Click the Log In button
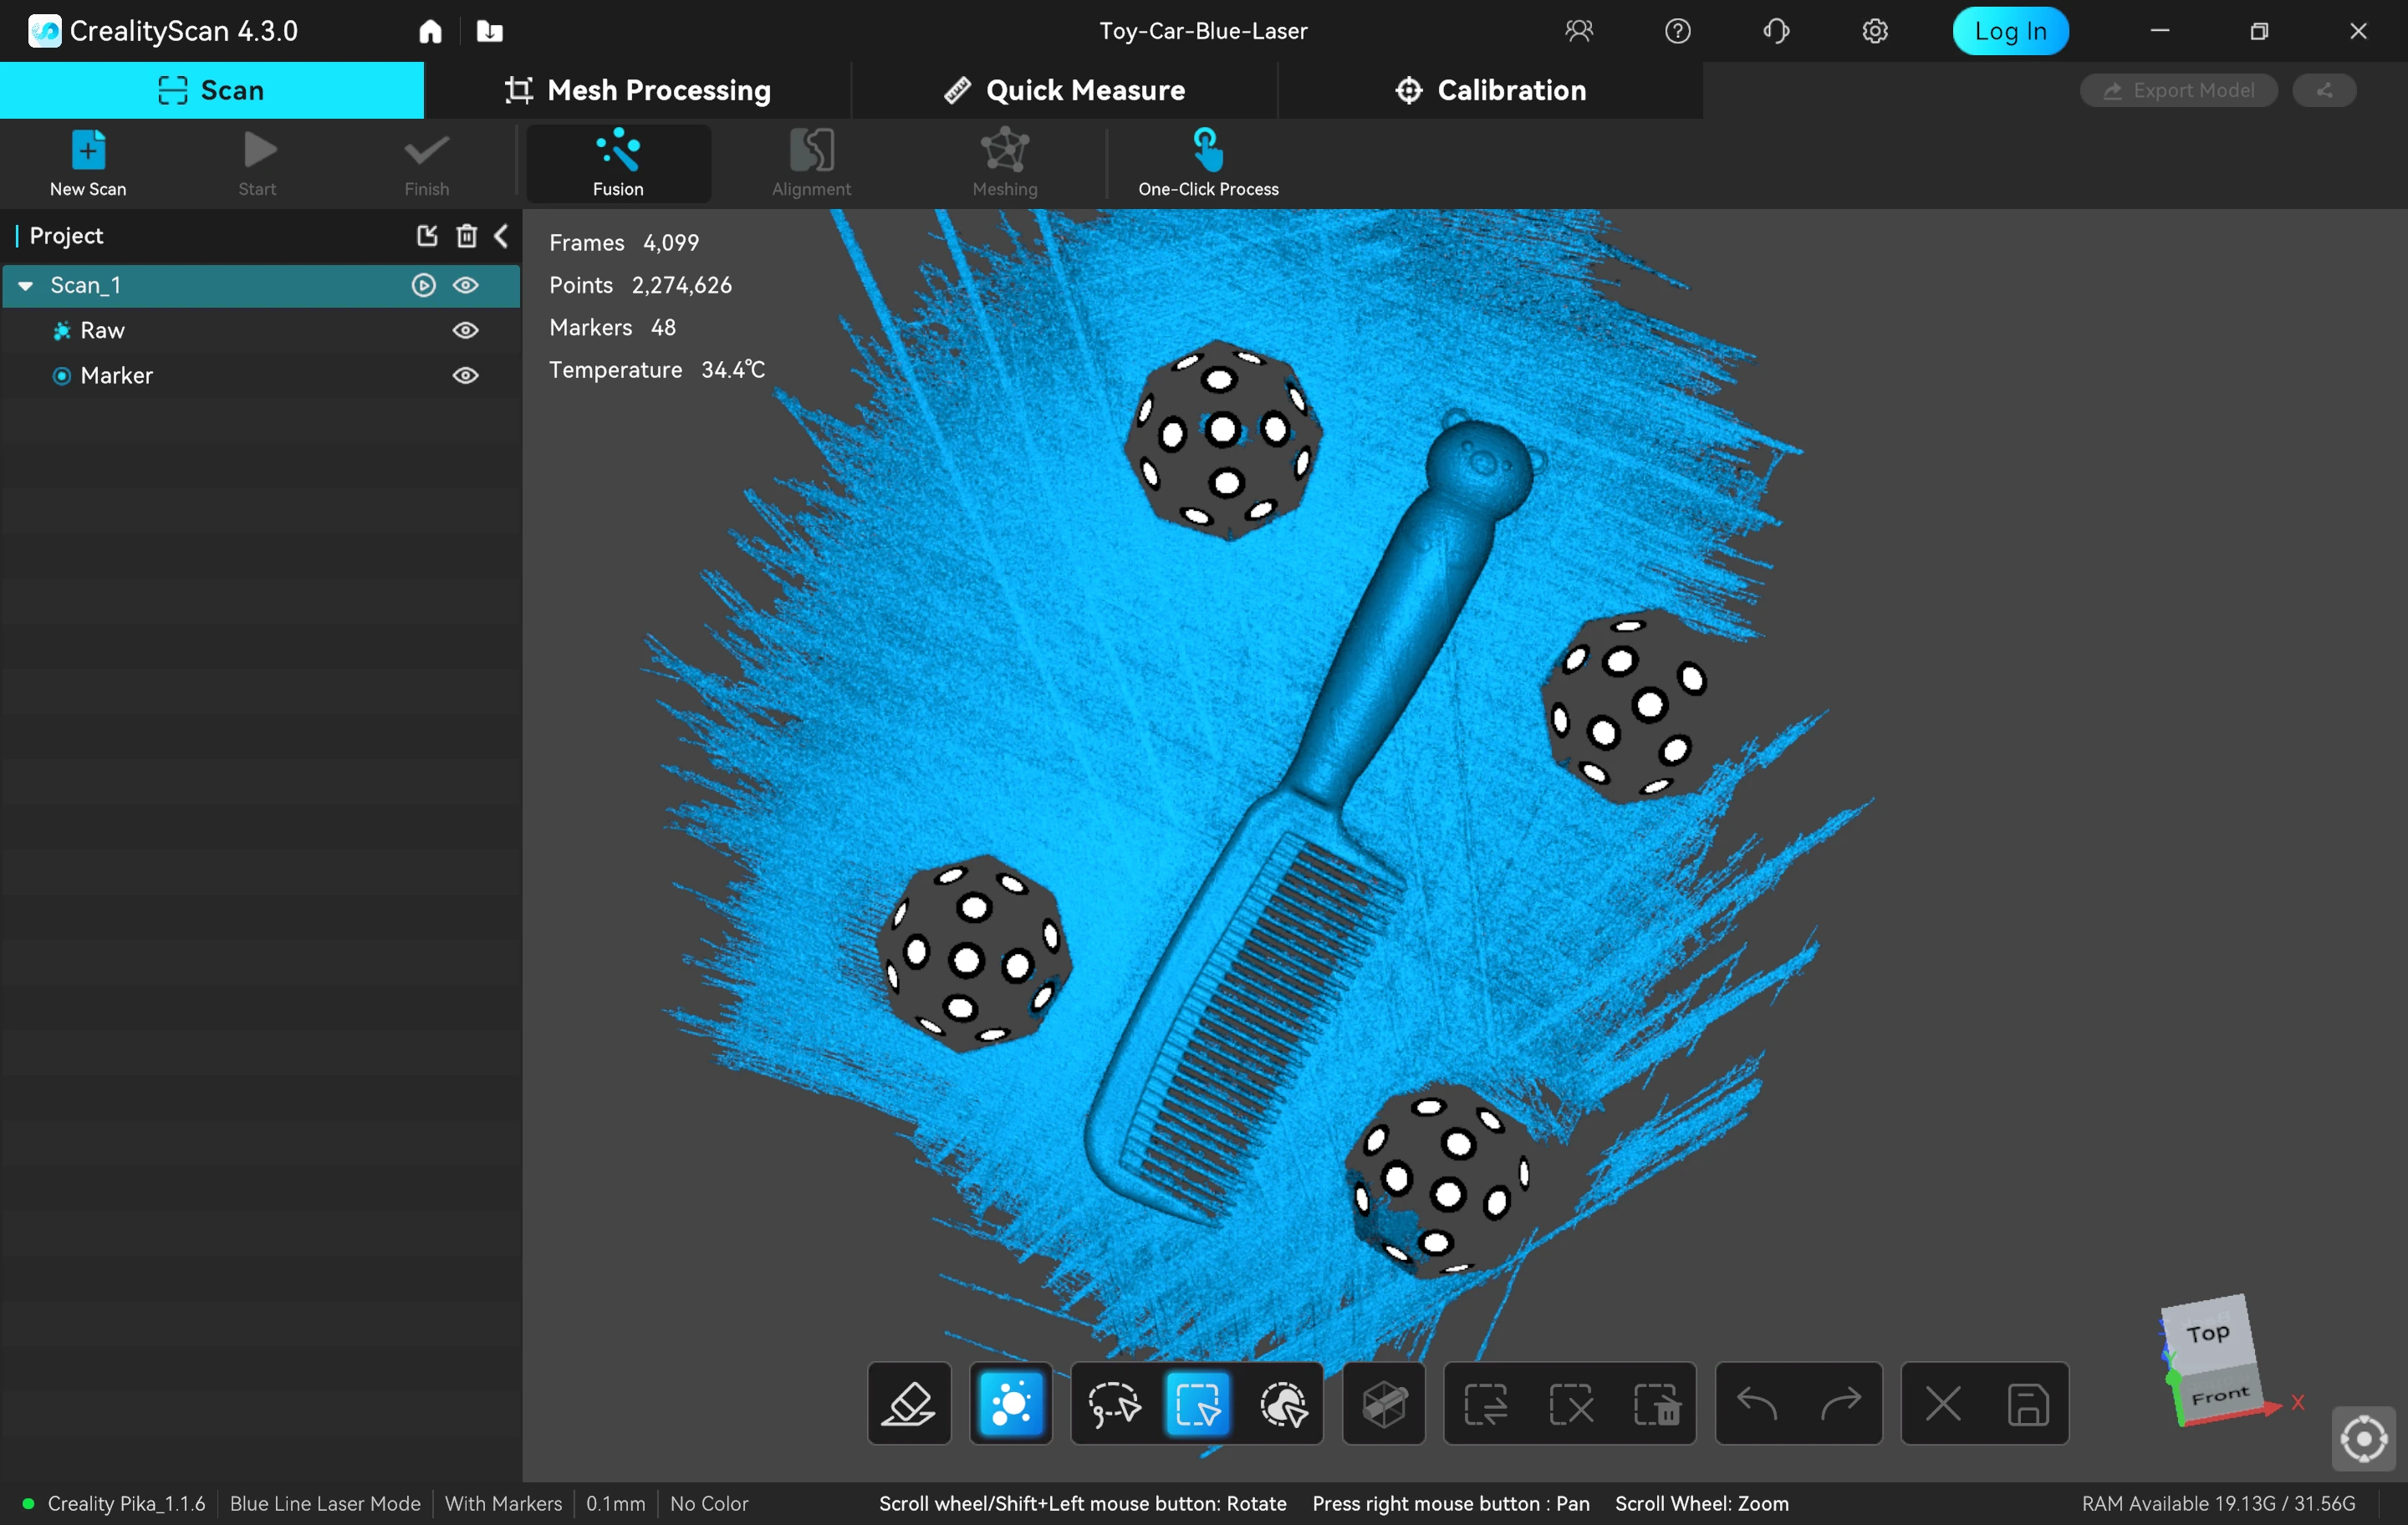This screenshot has height=1525, width=2408. (2010, 31)
